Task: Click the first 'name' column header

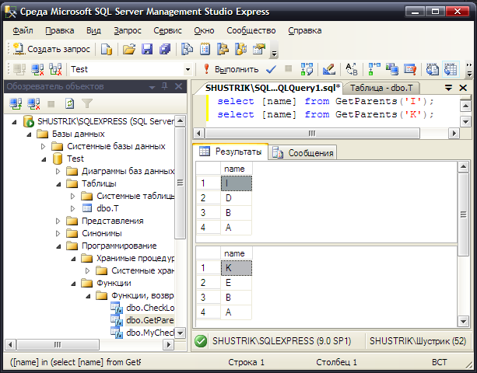Action: tap(236, 169)
